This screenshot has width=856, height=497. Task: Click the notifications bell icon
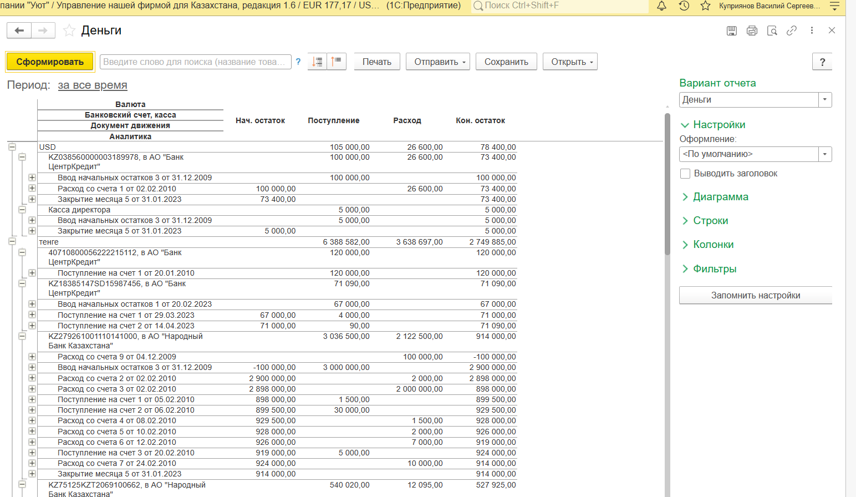point(661,6)
